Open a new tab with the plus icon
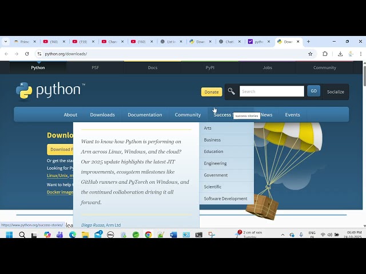The image size is (366, 274). click(x=308, y=42)
